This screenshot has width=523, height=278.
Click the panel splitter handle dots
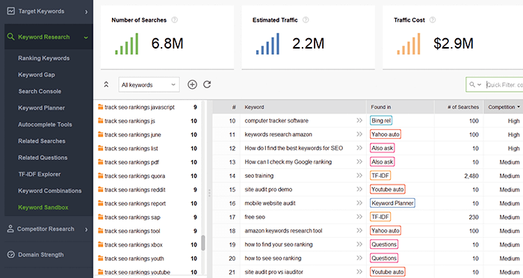(x=209, y=193)
